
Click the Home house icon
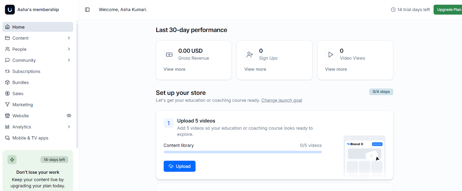pos(8,27)
